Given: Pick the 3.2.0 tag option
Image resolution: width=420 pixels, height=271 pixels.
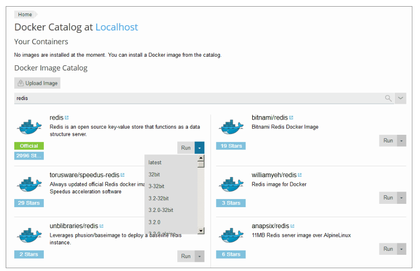Looking at the screenshot, I should (154, 222).
